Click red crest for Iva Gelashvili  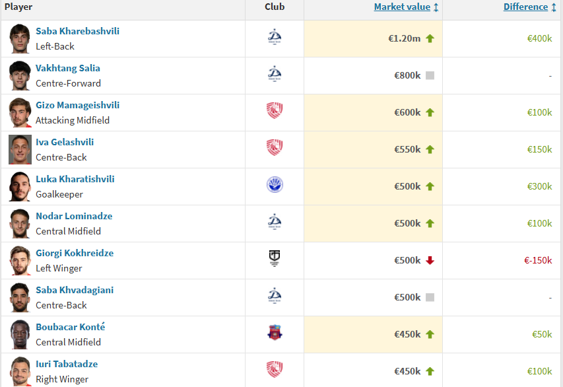point(275,148)
